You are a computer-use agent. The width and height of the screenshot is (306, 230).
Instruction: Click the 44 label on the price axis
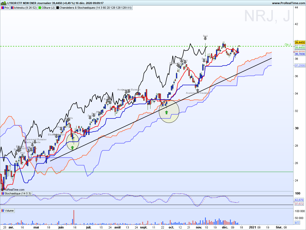[x=297, y=8]
